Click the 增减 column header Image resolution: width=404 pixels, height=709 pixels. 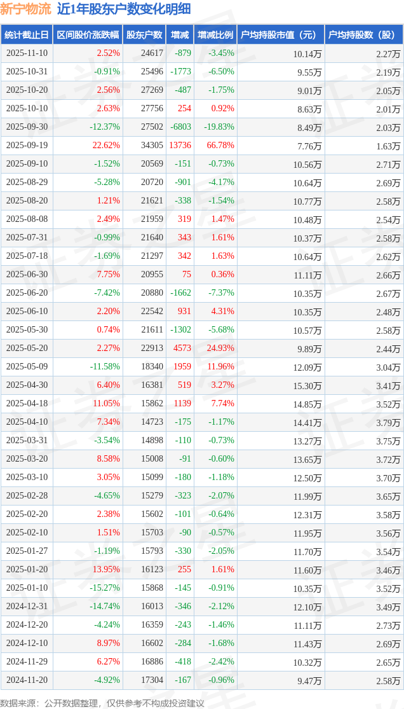pyautogui.click(x=180, y=35)
